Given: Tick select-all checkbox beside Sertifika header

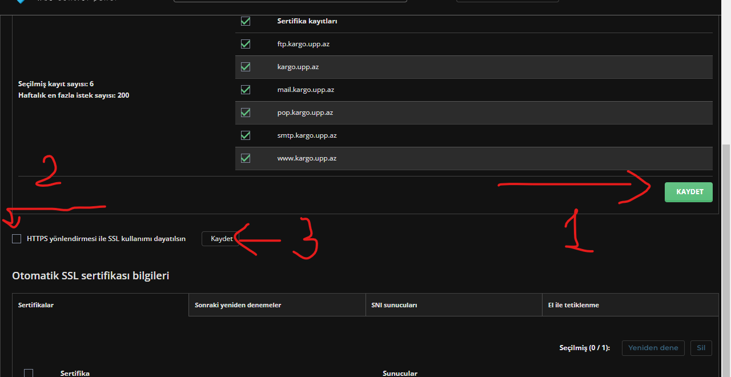Looking at the screenshot, I should (29, 373).
